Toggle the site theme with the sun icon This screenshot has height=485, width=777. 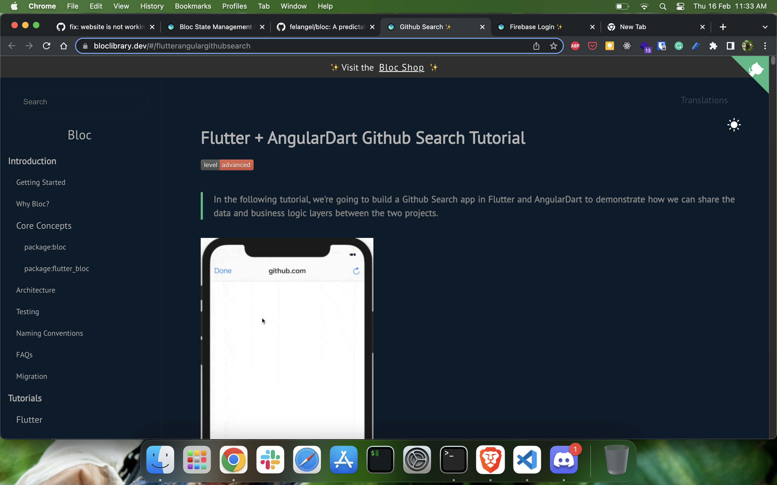click(734, 125)
